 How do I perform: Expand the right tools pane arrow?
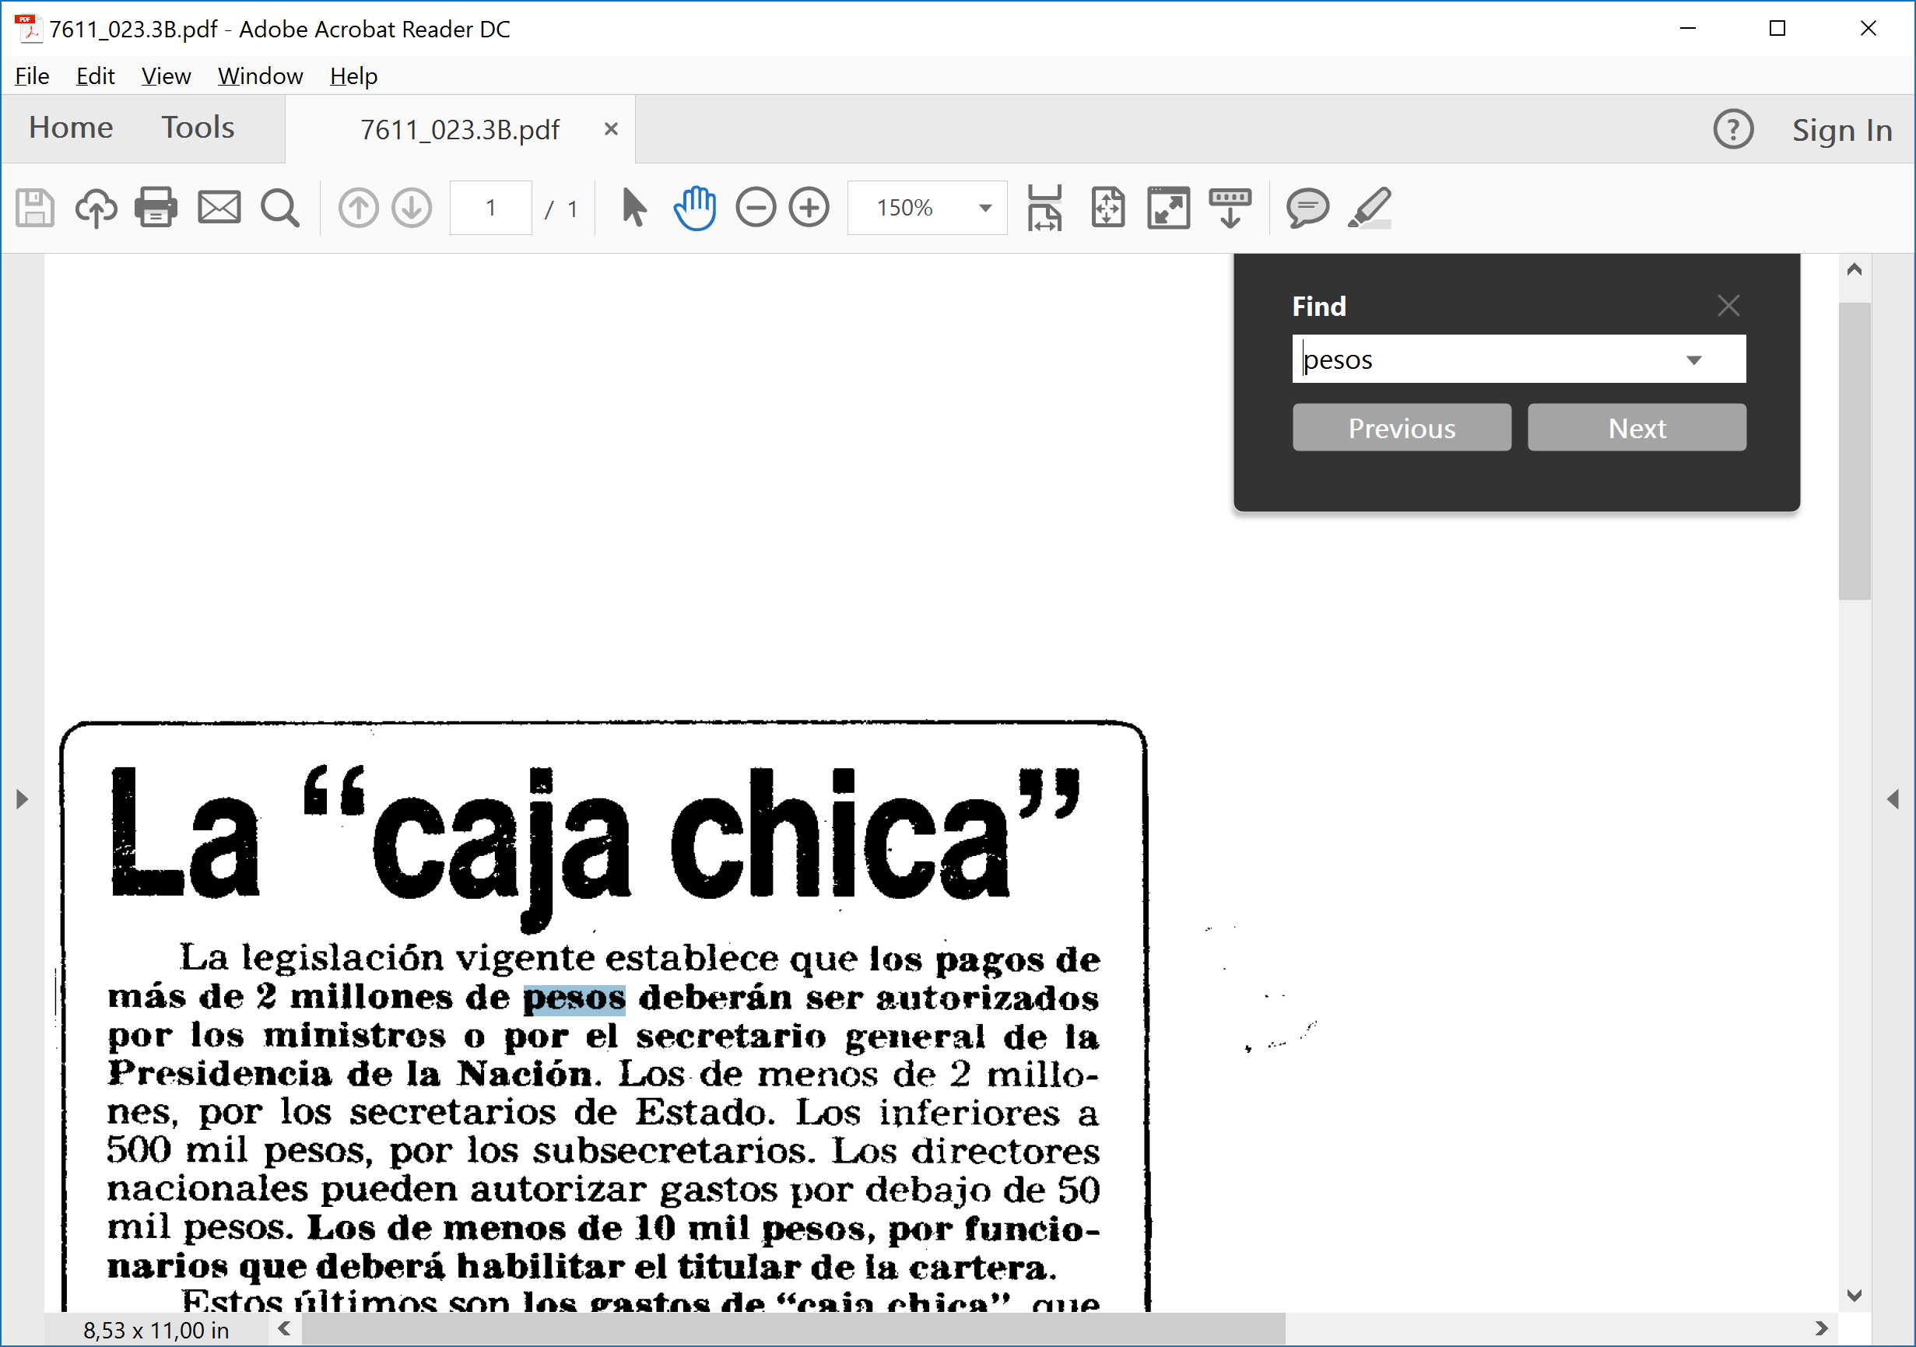1893,799
